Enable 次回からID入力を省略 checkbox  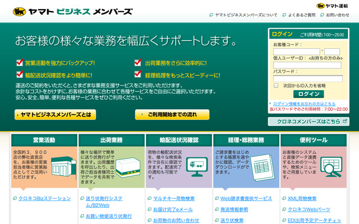point(276,86)
